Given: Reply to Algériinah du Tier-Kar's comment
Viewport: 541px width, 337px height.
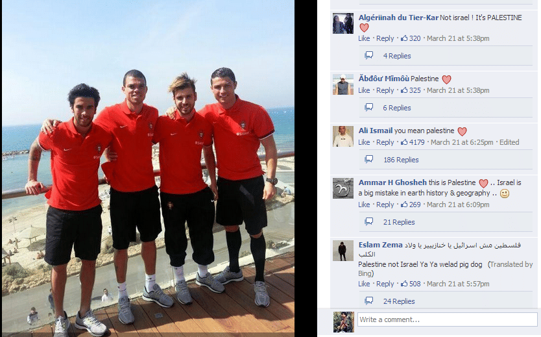Looking at the screenshot, I should (x=385, y=38).
